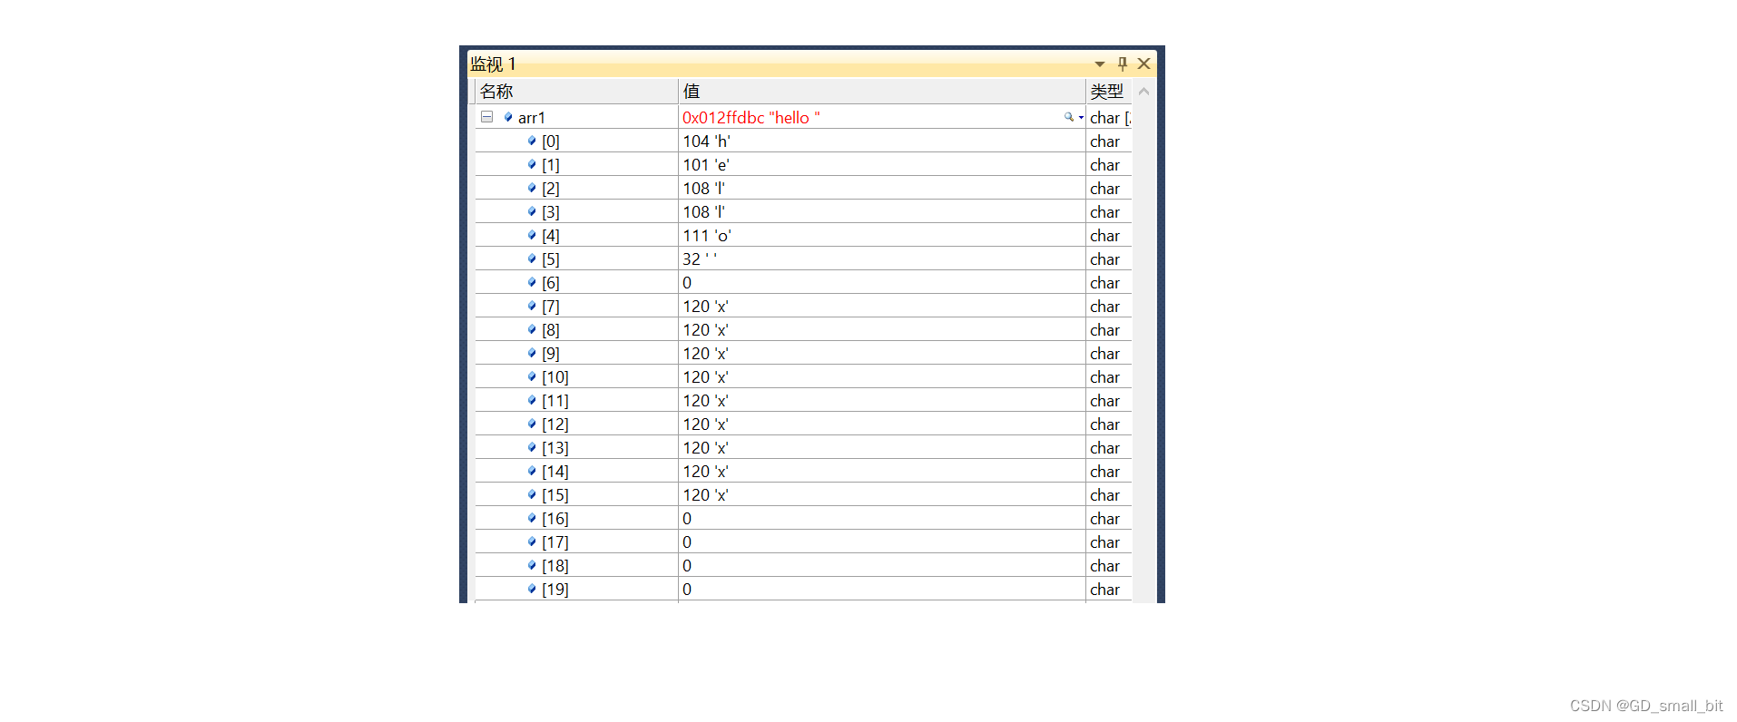The image size is (1737, 722).
Task: Click the variable icon beside [12]
Action: click(x=532, y=424)
